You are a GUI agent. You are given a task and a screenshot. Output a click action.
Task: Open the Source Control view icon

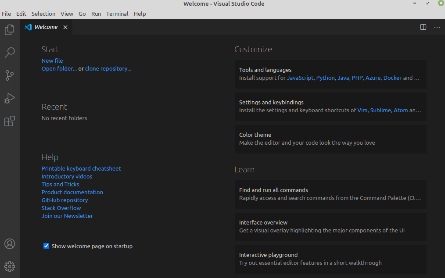click(10, 75)
